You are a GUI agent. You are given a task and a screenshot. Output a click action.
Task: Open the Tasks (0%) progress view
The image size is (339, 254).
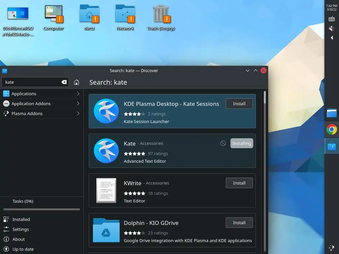(x=23, y=201)
